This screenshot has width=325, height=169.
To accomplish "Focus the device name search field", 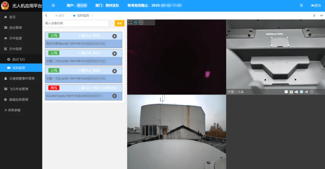I will 76,23.
